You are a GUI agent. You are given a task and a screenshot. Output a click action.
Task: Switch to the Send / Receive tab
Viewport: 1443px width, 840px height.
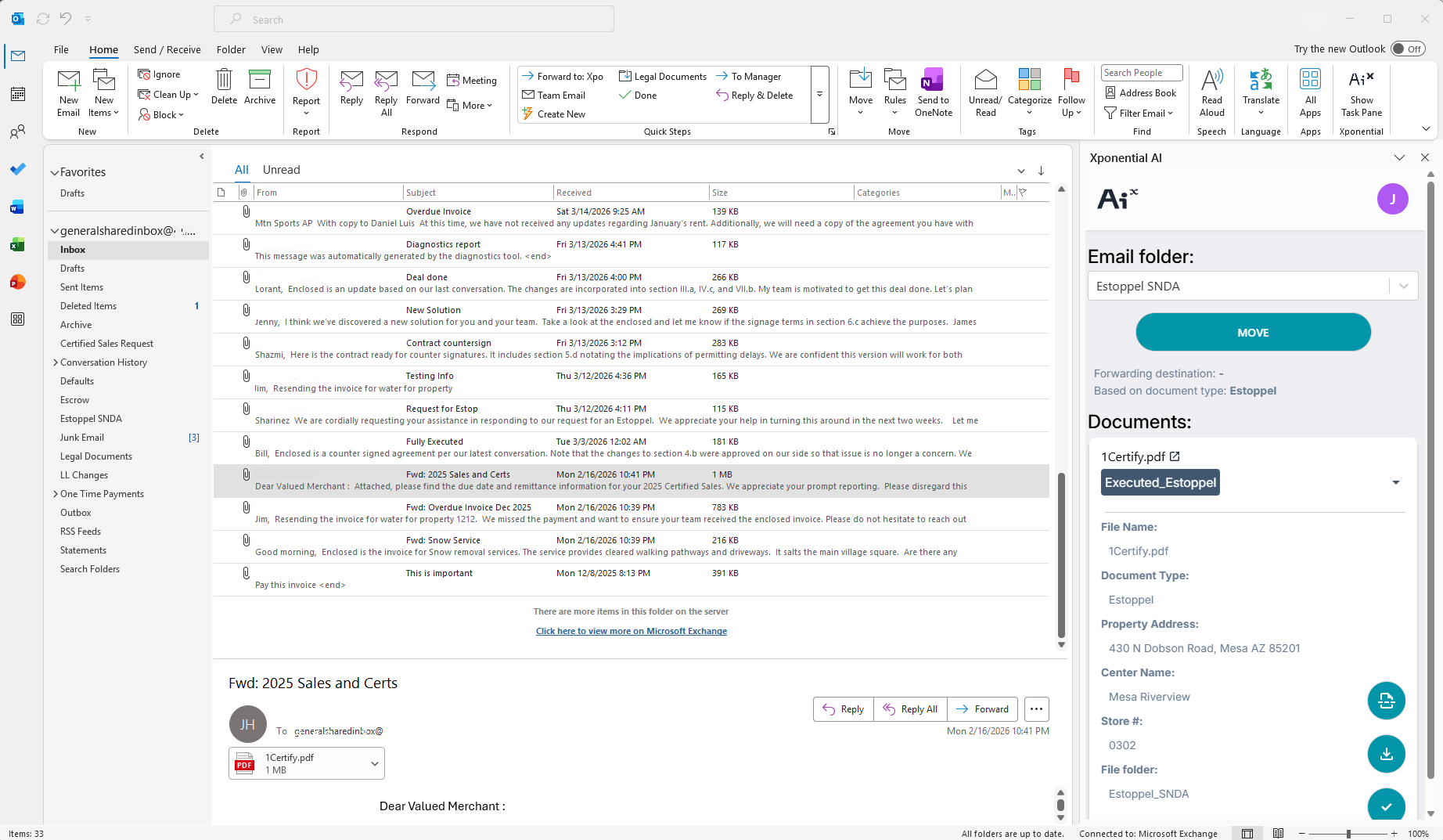[x=167, y=49]
